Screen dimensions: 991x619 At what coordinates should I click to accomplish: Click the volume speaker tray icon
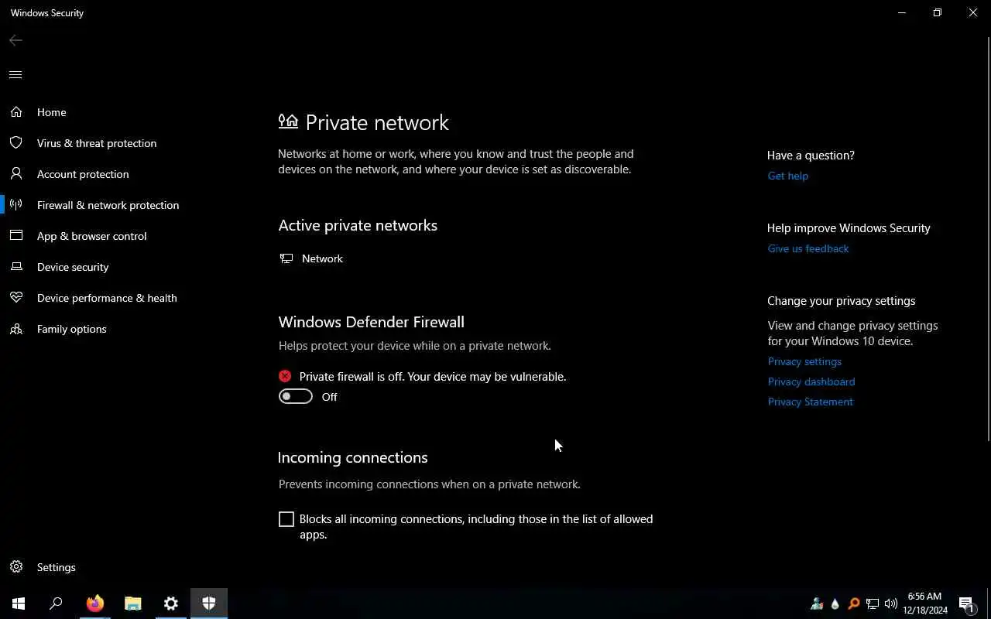click(x=890, y=604)
